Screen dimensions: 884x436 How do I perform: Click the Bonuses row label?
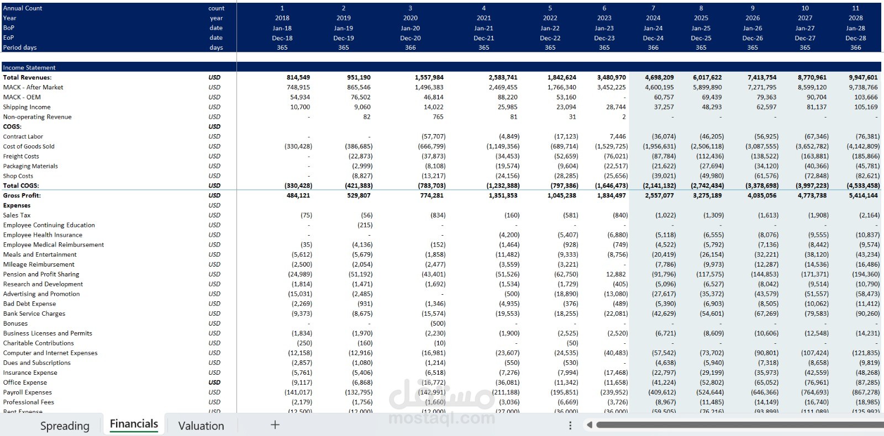pyautogui.click(x=15, y=323)
